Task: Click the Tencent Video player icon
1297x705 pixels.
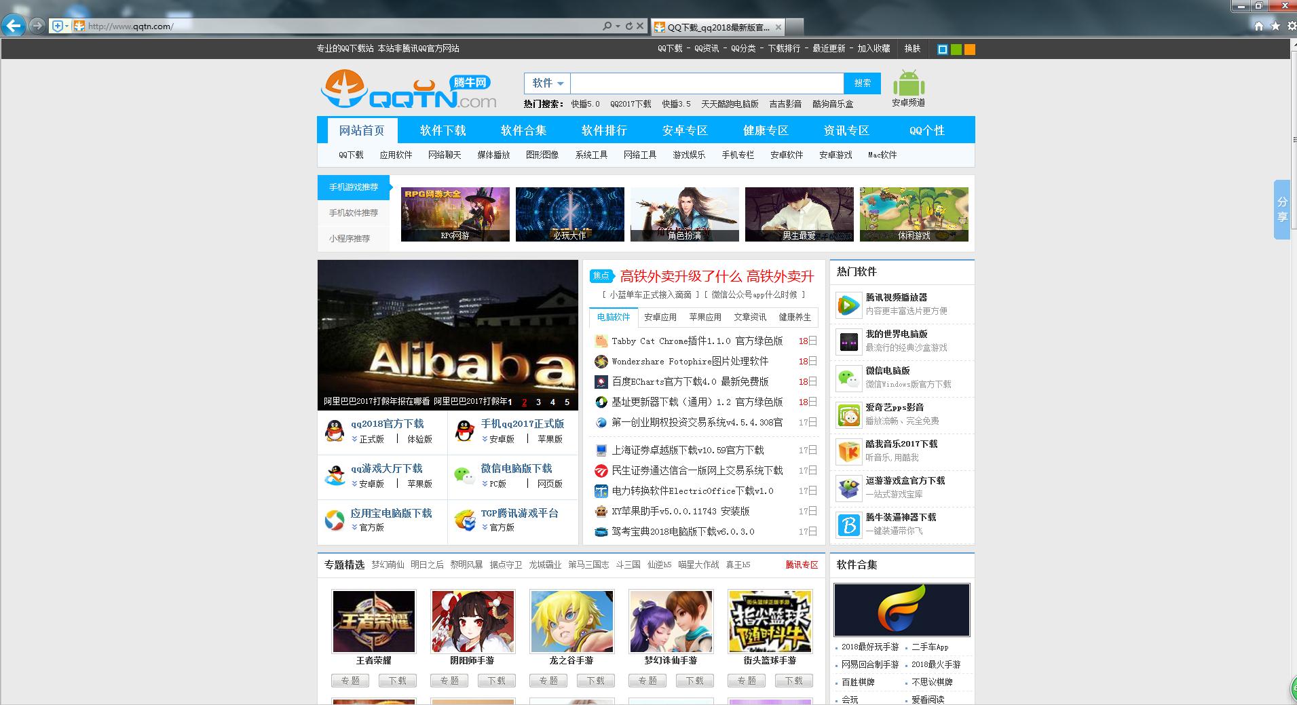Action: pos(848,305)
